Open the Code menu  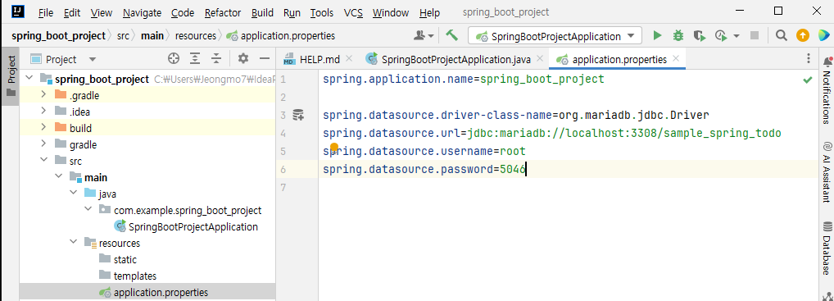pyautogui.click(x=183, y=12)
